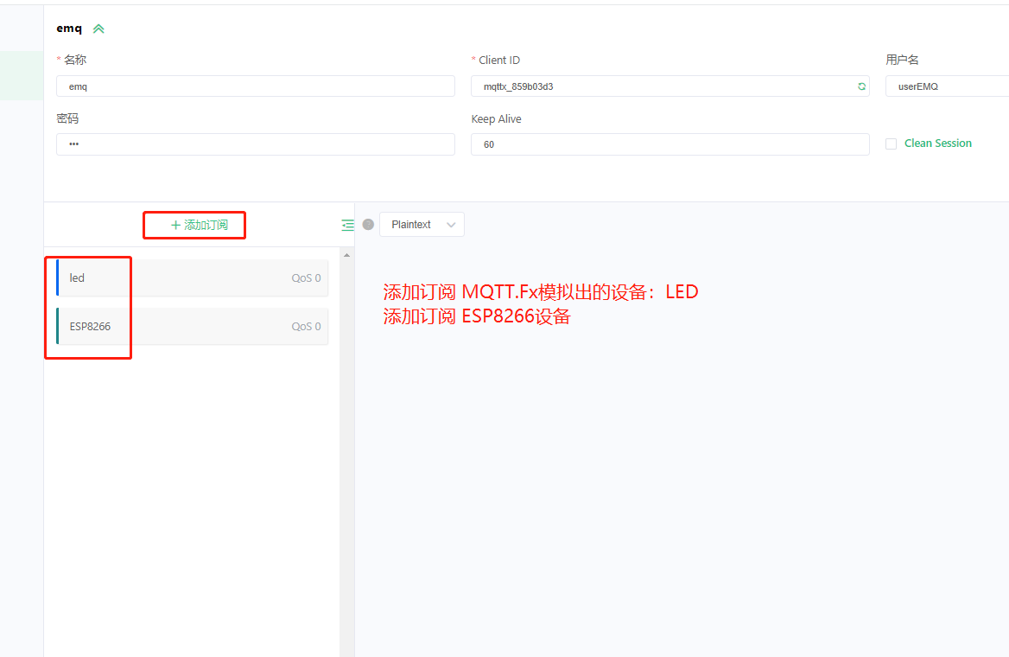Click the subscription list scrollbar track

pyautogui.click(x=346, y=450)
